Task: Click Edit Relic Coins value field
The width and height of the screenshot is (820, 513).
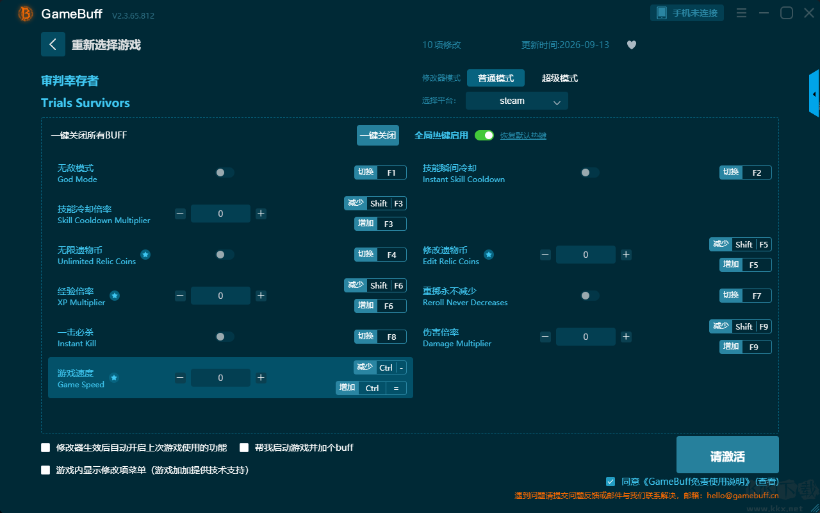Action: coord(586,255)
